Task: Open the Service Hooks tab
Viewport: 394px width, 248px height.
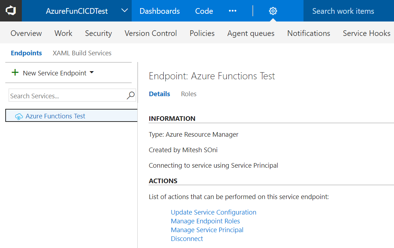Action: (367, 33)
